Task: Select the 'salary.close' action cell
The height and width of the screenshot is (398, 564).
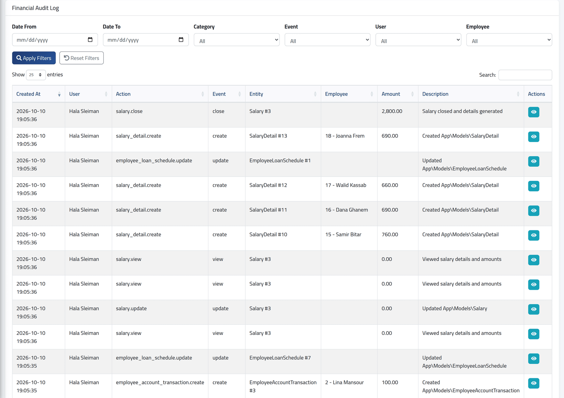Action: [x=160, y=115]
